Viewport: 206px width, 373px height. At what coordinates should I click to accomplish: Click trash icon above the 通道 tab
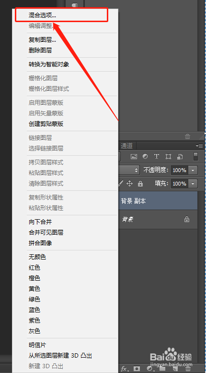tap(187, 137)
